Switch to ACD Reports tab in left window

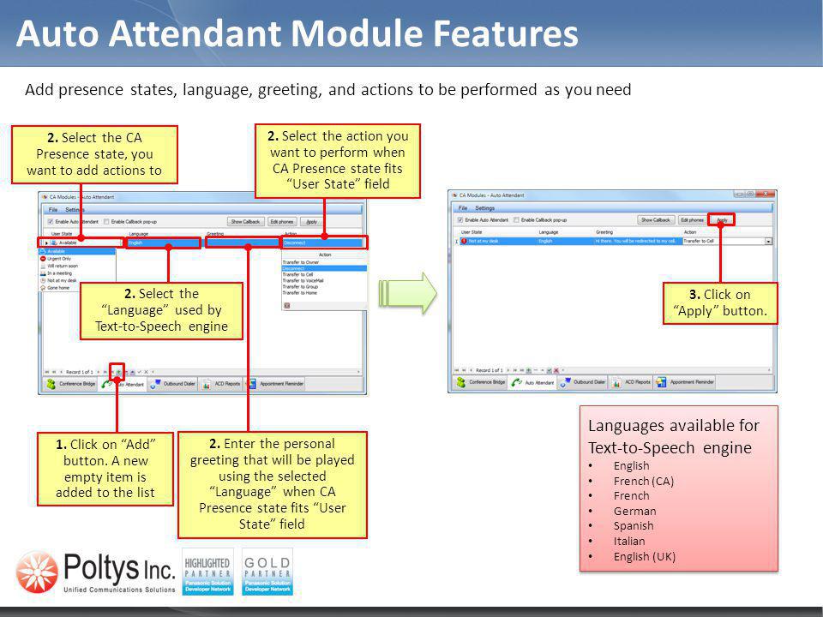(222, 384)
